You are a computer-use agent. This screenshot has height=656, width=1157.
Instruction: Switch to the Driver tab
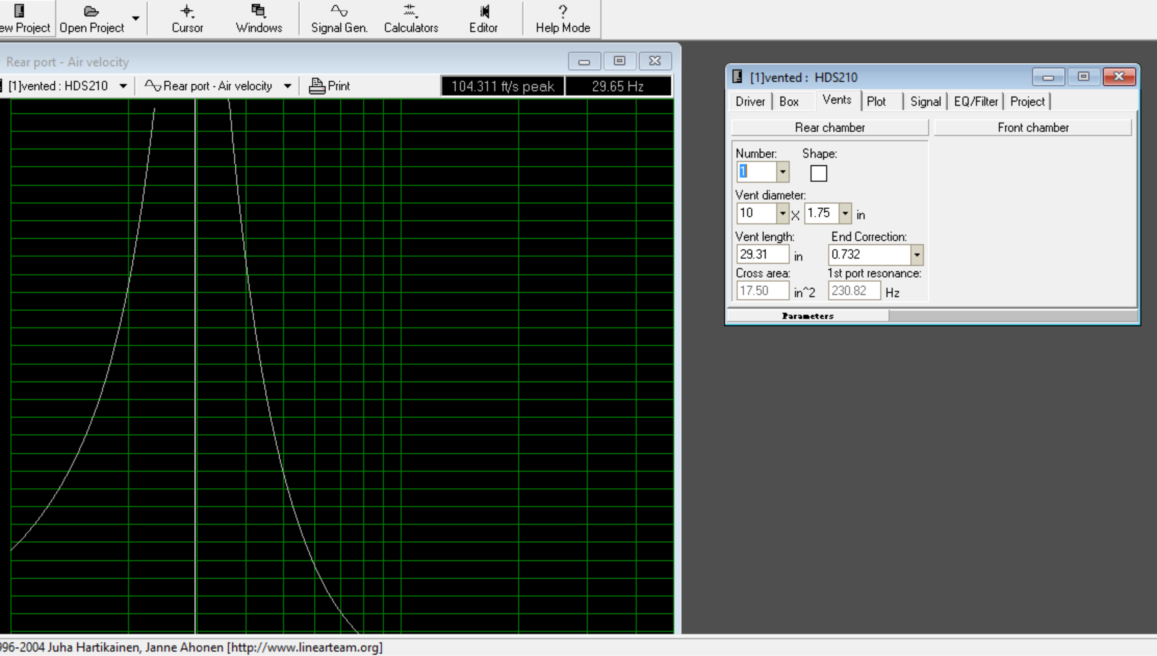pos(750,101)
